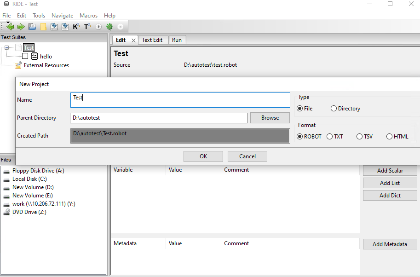This screenshot has width=420, height=277.
Task: Click the Save toolbar icon
Action: pyautogui.click(x=54, y=27)
